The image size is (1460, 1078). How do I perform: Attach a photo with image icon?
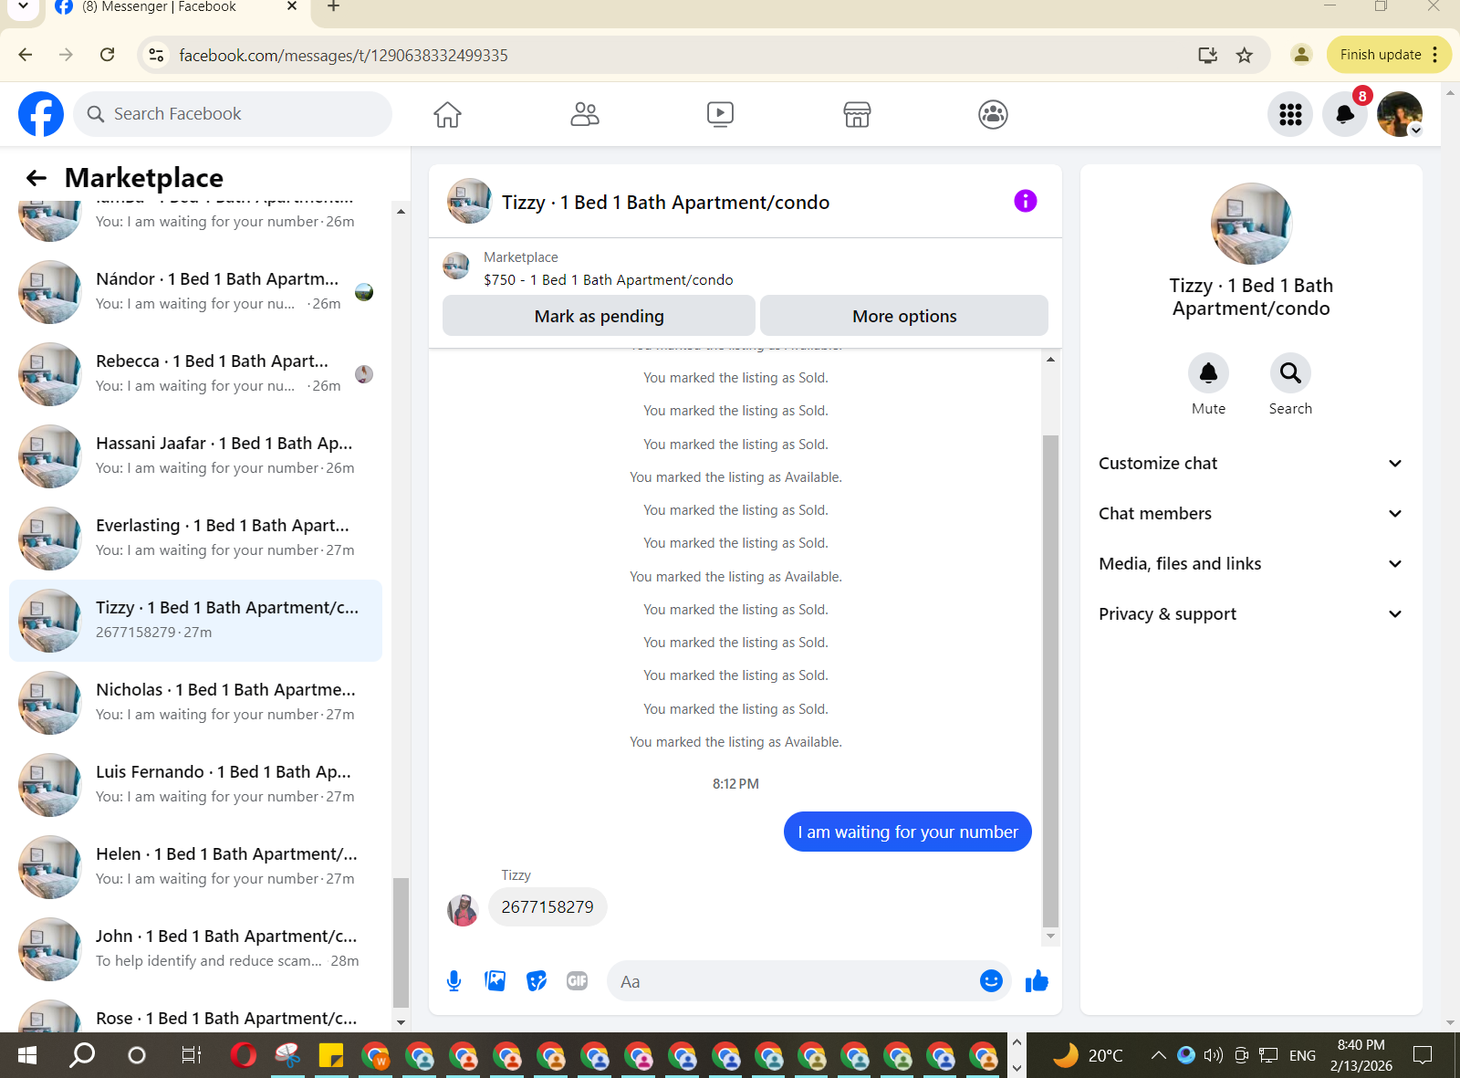[x=495, y=981]
